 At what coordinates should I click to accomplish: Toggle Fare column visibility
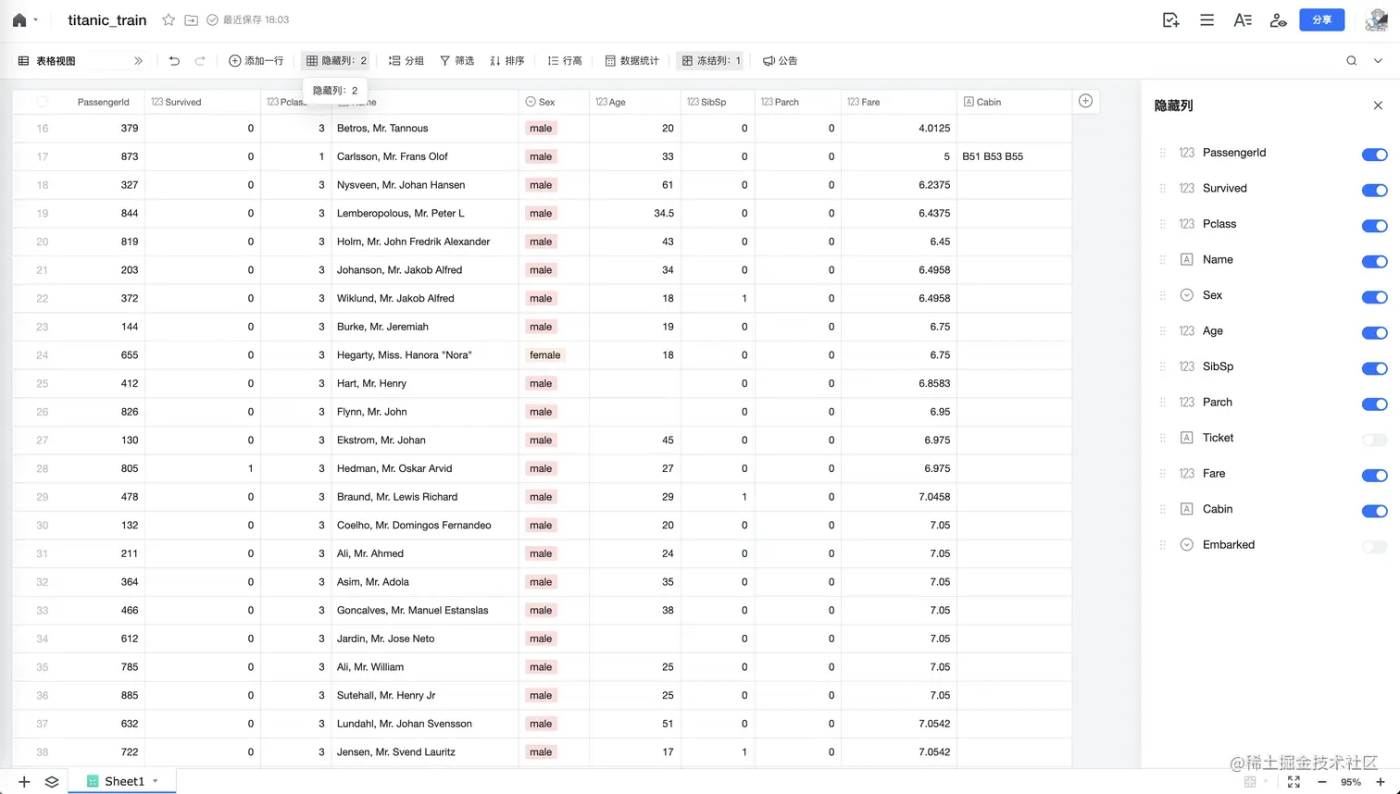(x=1374, y=476)
